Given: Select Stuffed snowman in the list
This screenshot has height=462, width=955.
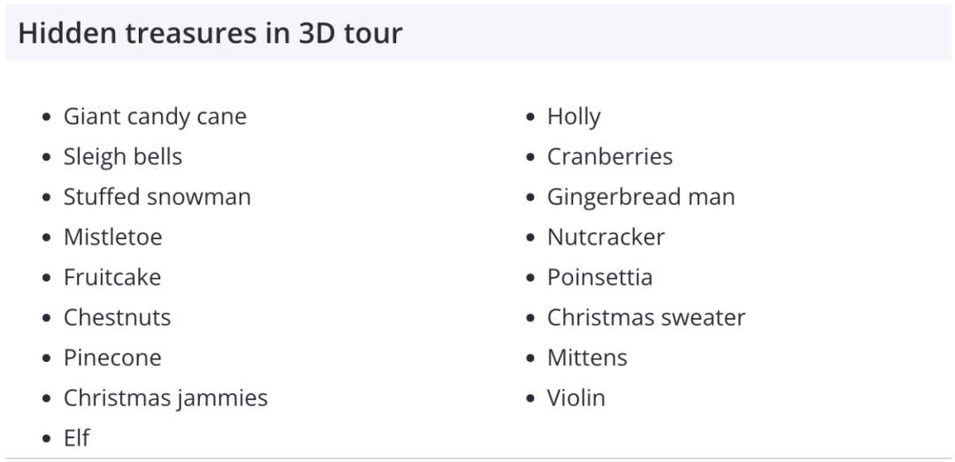Looking at the screenshot, I should [157, 197].
